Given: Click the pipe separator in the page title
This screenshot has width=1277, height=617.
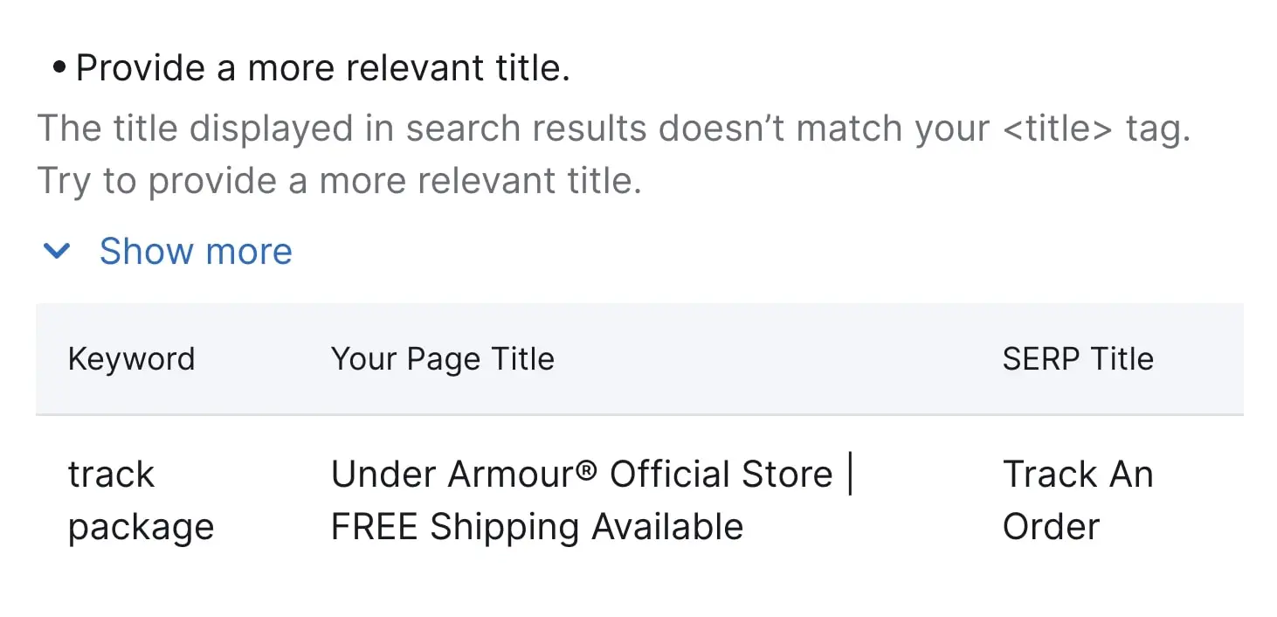Looking at the screenshot, I should (851, 474).
